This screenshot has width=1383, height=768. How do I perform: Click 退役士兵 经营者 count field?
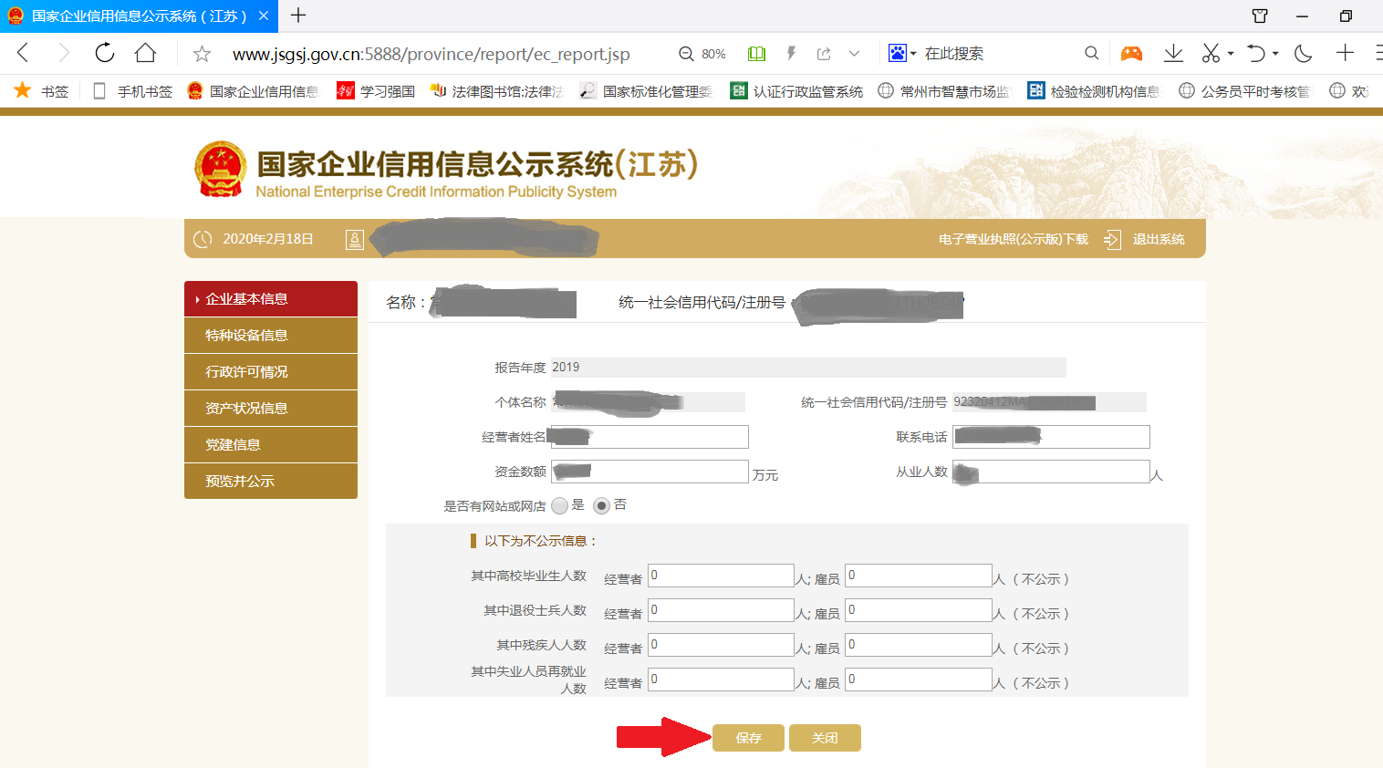click(721, 610)
